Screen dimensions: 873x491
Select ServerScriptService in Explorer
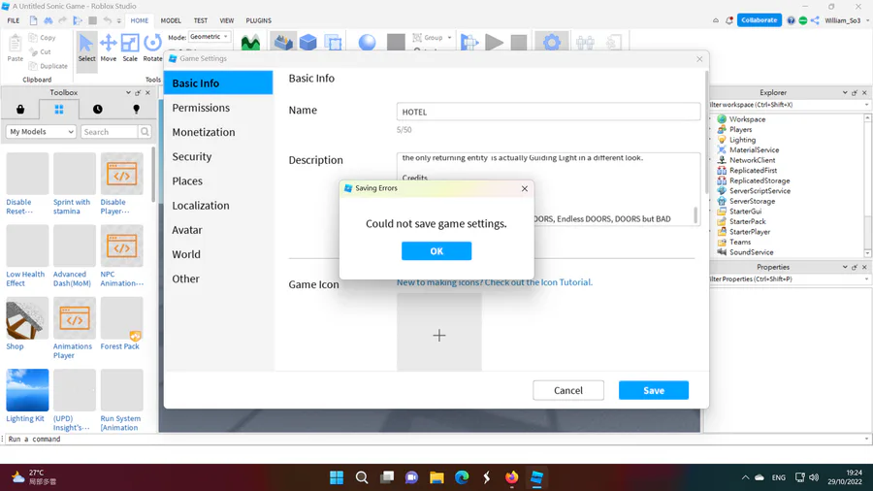(760, 191)
